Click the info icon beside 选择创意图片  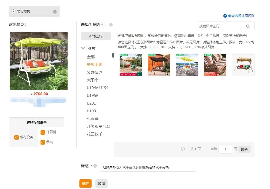coord(111,25)
